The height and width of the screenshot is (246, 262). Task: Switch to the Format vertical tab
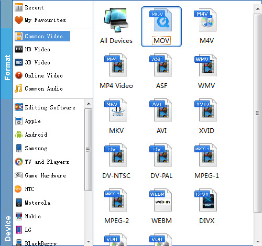coord(6,63)
